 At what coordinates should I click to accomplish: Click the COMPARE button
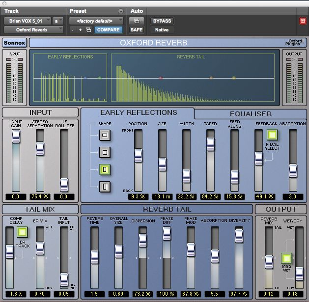(x=108, y=30)
